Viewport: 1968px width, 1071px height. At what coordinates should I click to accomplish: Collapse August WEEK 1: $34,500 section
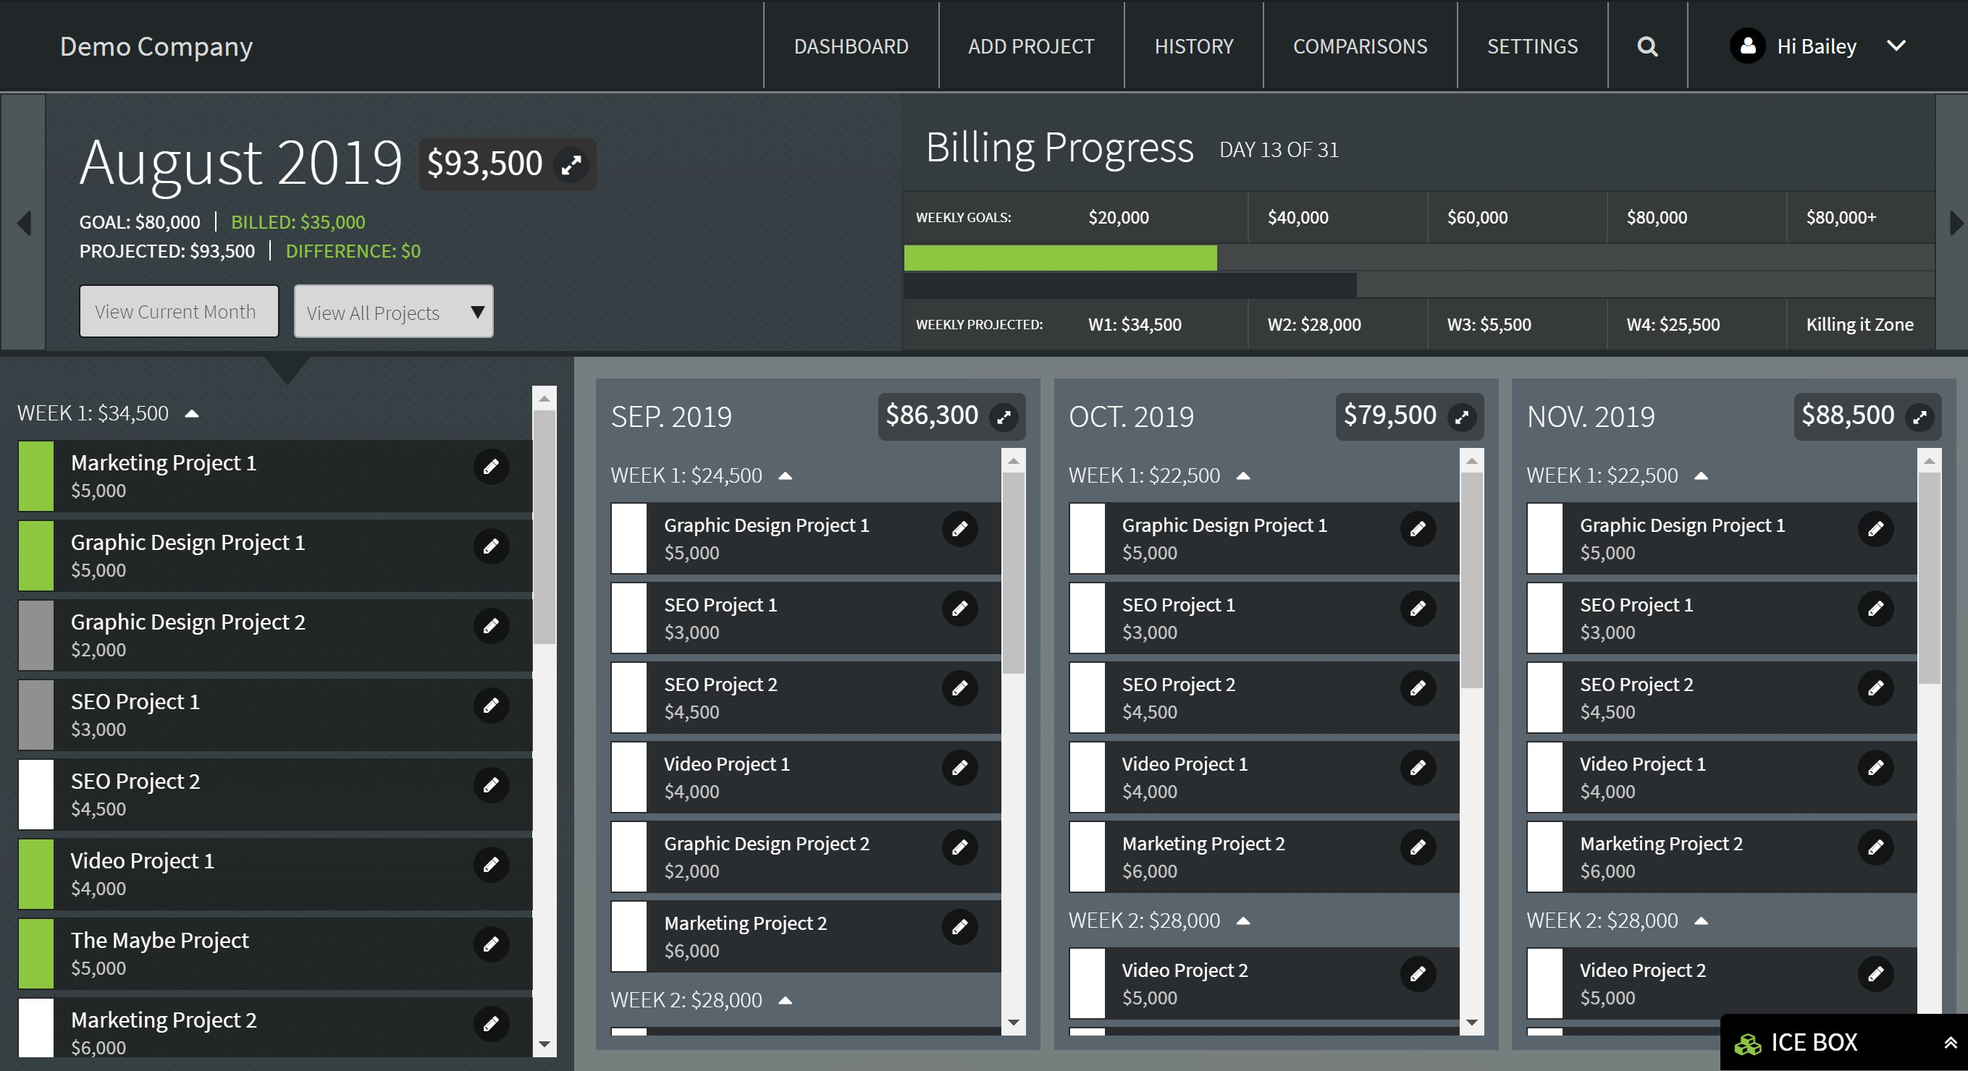(x=193, y=414)
